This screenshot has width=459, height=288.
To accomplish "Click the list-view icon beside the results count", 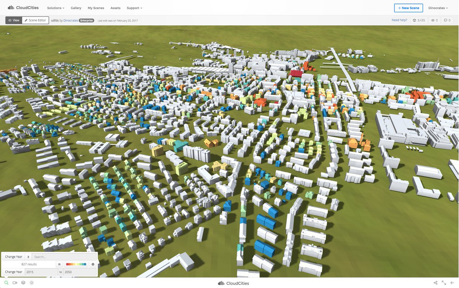I will [59, 264].
